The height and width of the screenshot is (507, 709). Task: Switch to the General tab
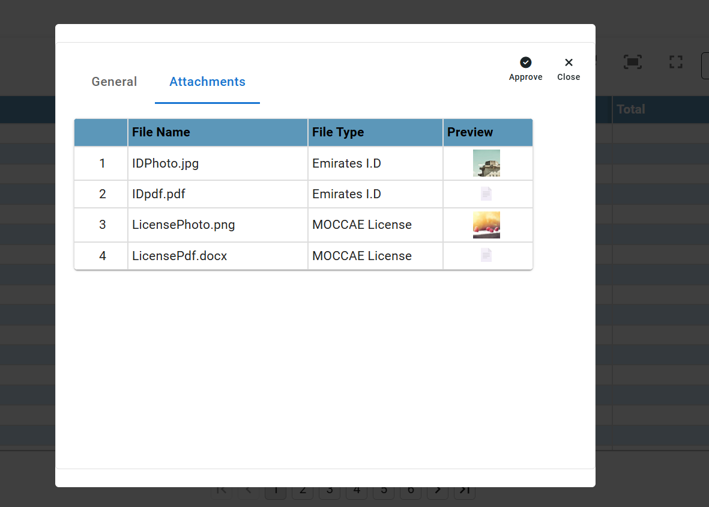(114, 82)
